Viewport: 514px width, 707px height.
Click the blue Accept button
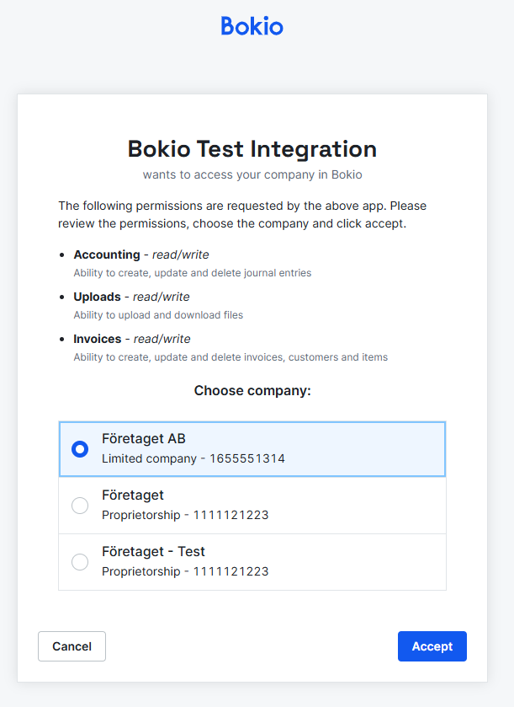click(432, 646)
